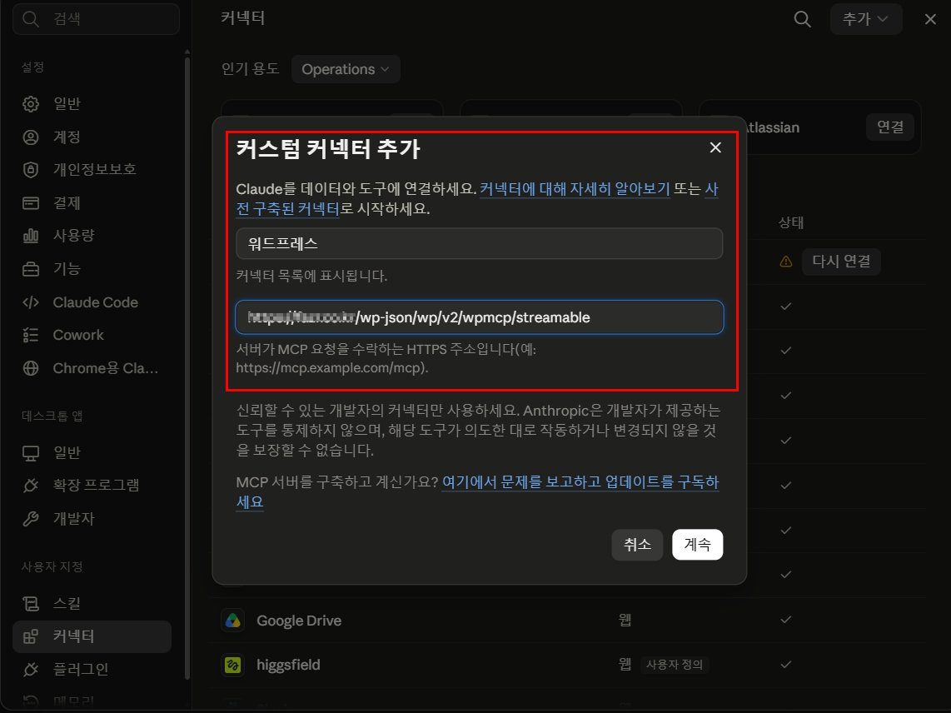Open 플러그인 icon in sidebar
This screenshot has width=951, height=713.
click(x=30, y=670)
